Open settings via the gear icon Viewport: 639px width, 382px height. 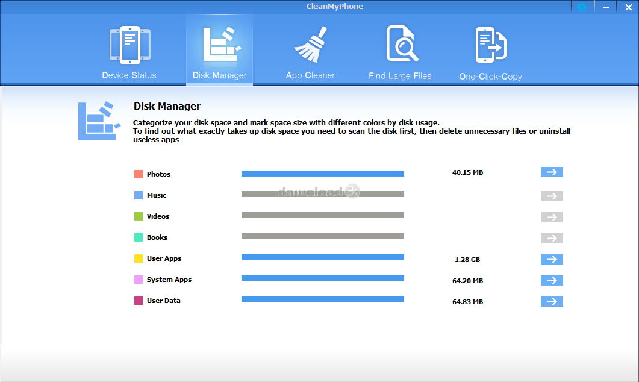coord(581,7)
